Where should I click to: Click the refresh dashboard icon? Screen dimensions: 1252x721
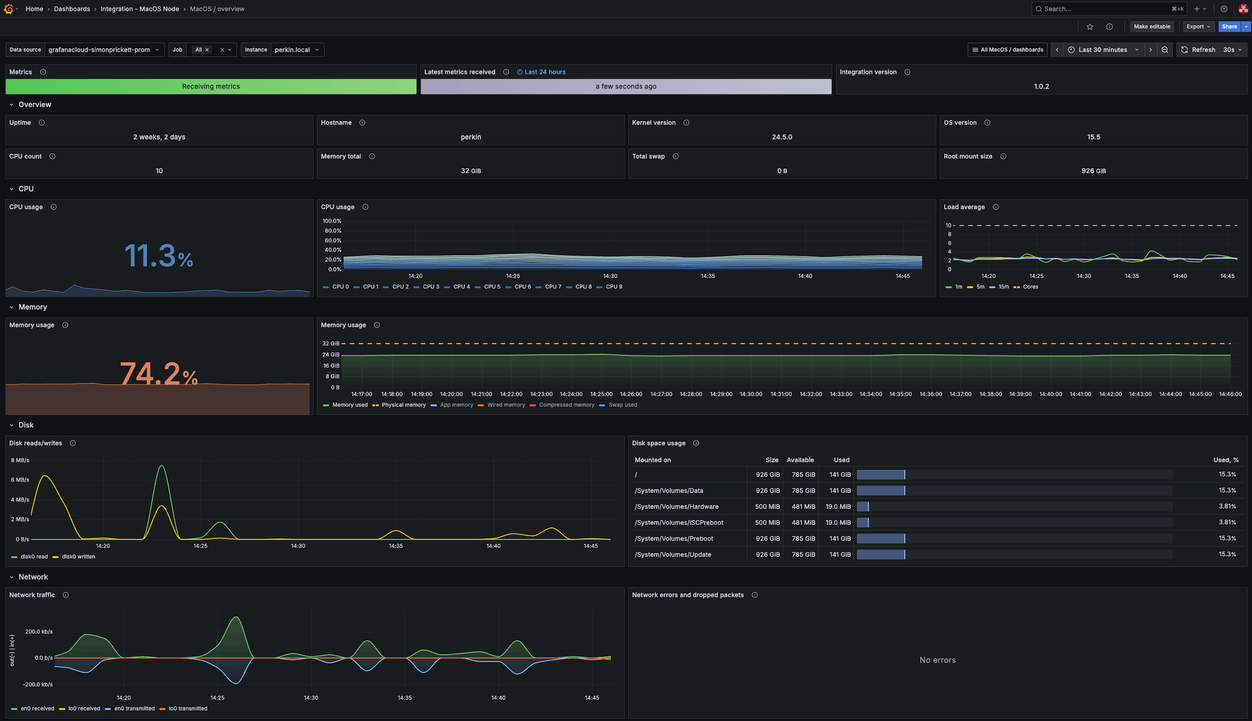pos(1185,49)
